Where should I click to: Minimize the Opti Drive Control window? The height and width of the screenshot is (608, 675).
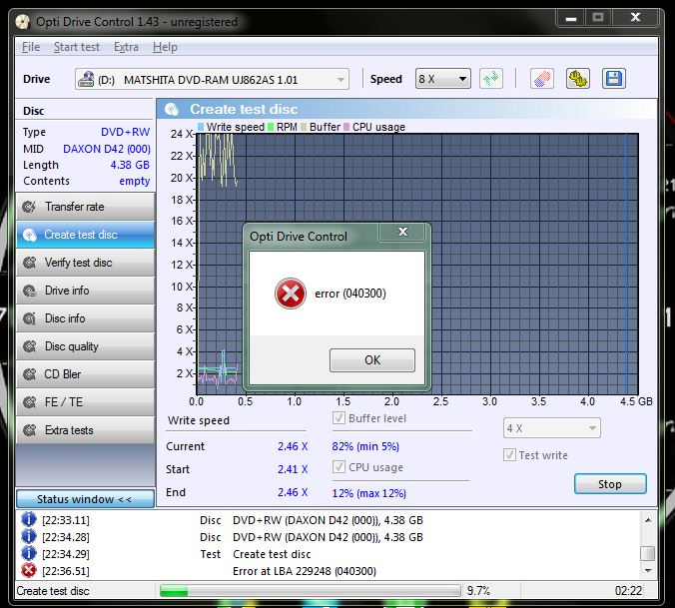(571, 18)
